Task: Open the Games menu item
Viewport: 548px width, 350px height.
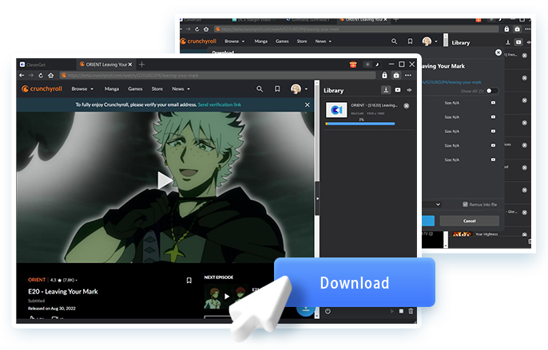Action: tap(135, 89)
